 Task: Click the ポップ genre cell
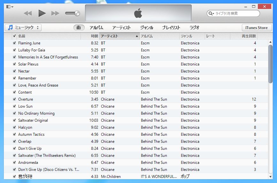click(x=185, y=176)
